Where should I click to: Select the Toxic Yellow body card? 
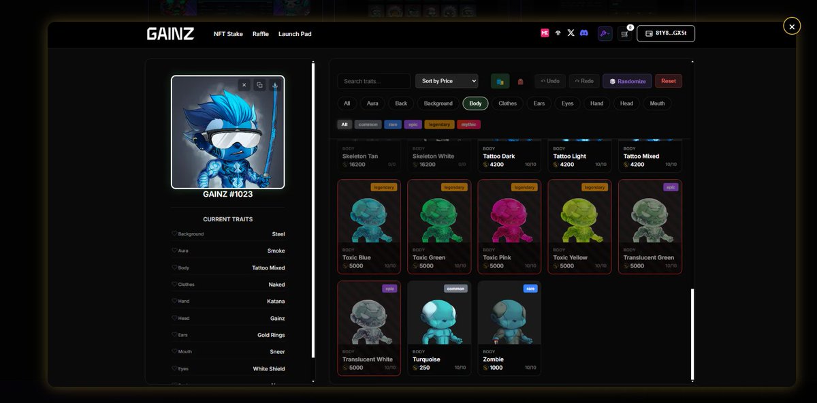(x=579, y=227)
